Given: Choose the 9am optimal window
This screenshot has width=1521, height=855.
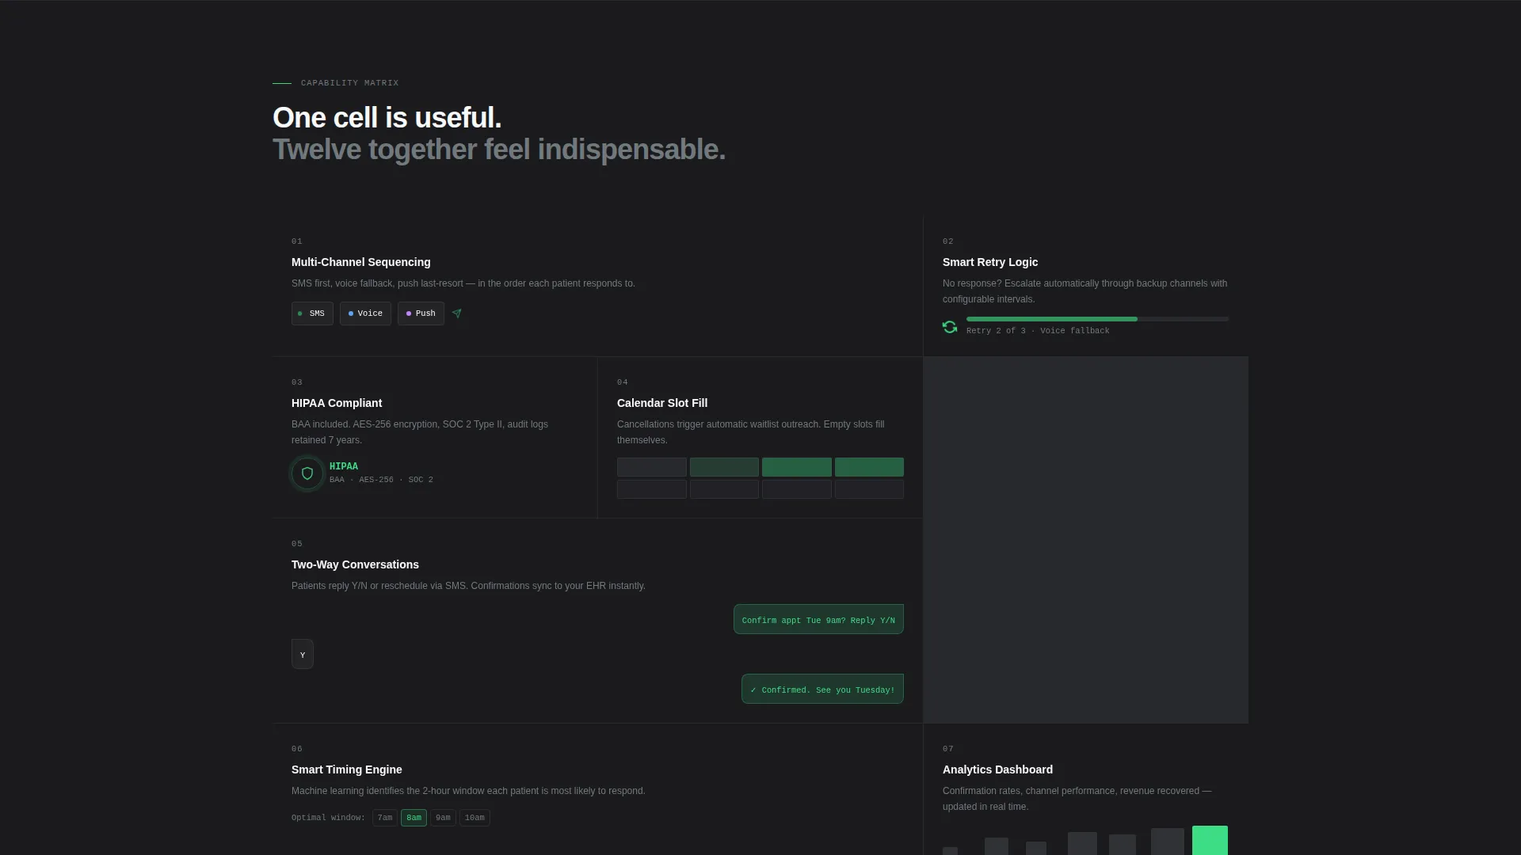Looking at the screenshot, I should click(x=443, y=818).
